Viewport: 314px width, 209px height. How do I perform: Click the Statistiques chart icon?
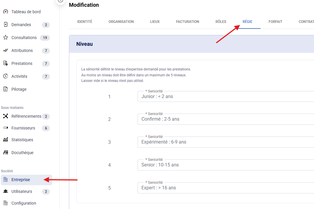pos(5,140)
